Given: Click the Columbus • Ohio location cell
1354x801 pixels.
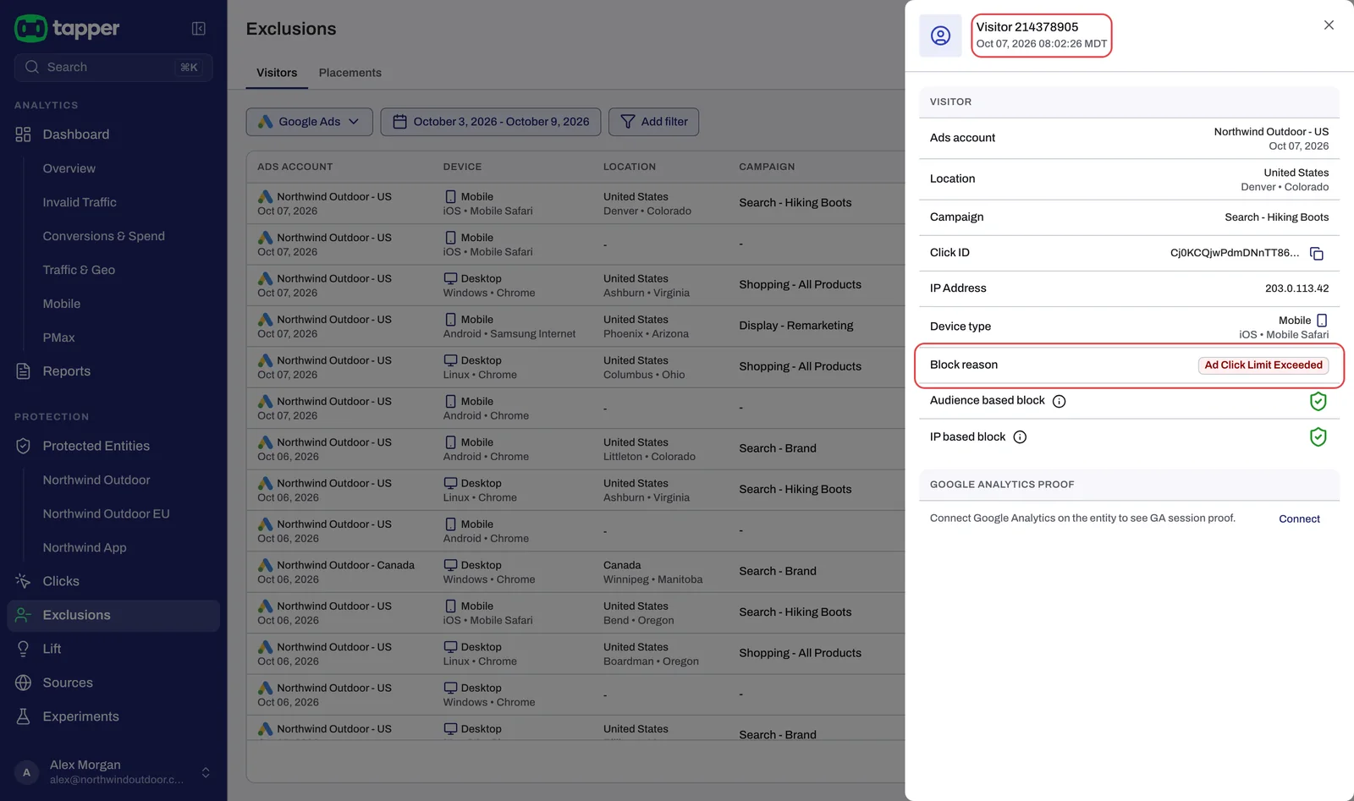Looking at the screenshot, I should pos(644,368).
